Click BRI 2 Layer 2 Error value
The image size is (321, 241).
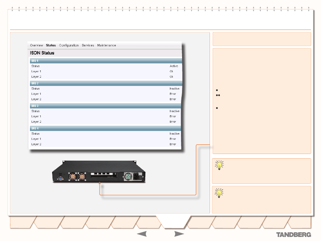[x=173, y=99]
